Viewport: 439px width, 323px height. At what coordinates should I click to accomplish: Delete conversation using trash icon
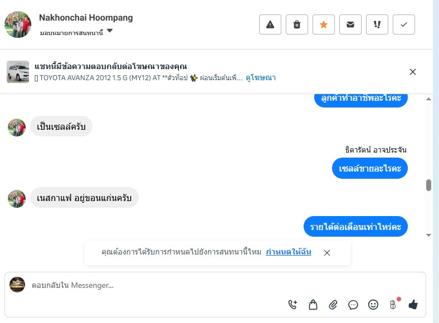pos(297,25)
